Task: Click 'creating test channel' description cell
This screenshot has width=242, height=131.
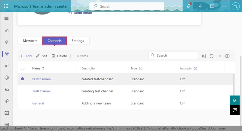Action: click(97, 91)
